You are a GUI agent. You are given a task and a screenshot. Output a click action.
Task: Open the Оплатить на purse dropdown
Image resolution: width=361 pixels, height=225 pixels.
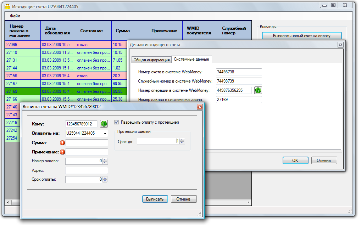(105, 134)
